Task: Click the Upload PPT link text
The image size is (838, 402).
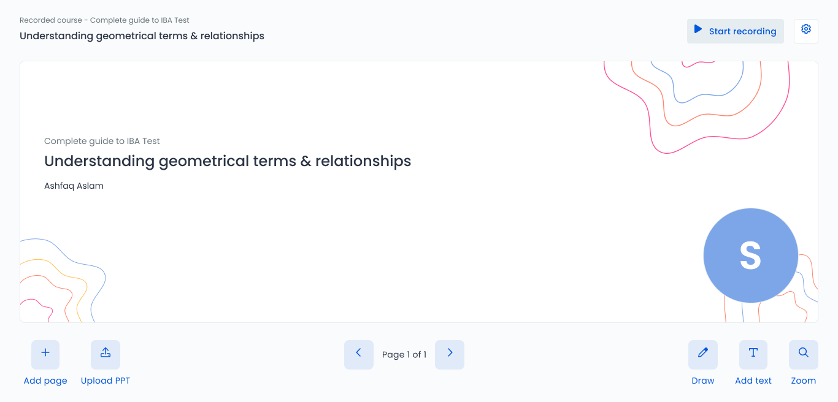Action: [x=105, y=381]
